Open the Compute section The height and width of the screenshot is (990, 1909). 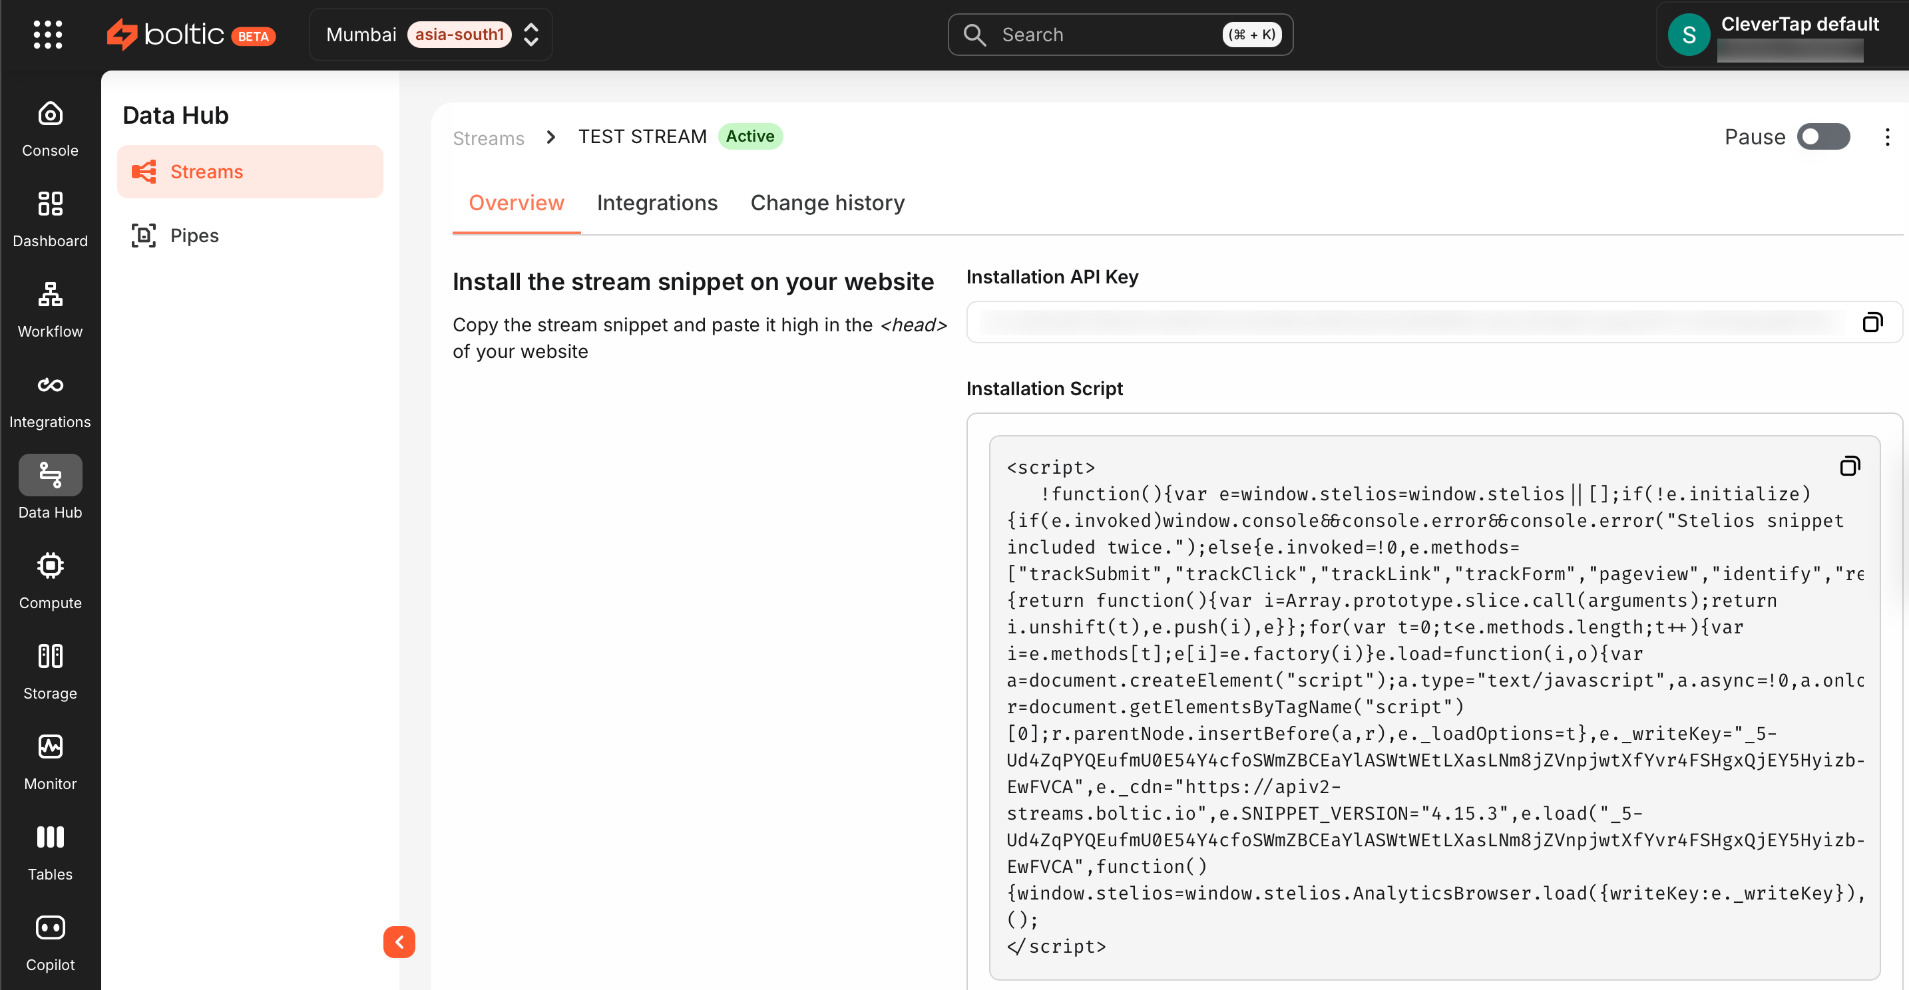click(50, 581)
